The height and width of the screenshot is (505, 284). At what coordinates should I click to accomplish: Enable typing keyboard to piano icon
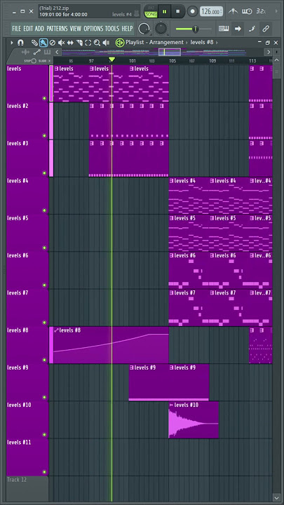(224, 29)
